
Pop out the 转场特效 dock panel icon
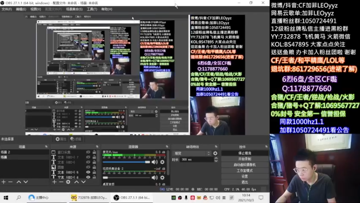tap(216, 147)
